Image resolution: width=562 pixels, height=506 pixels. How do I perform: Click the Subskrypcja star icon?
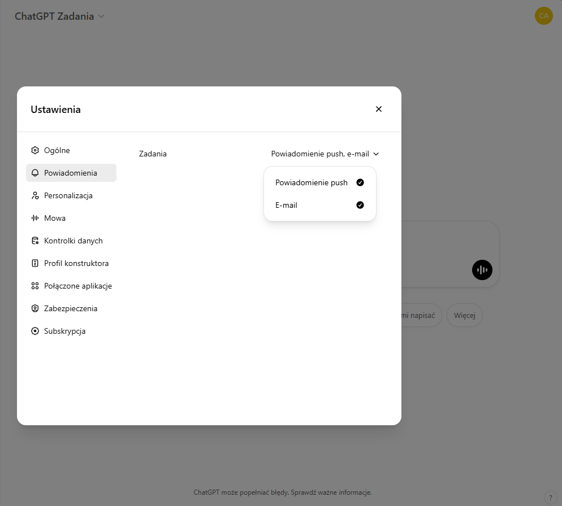pyautogui.click(x=34, y=331)
